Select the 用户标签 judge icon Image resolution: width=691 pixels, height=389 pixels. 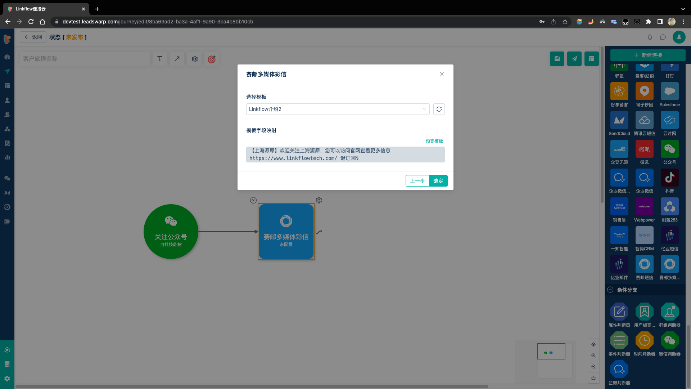coord(644,312)
